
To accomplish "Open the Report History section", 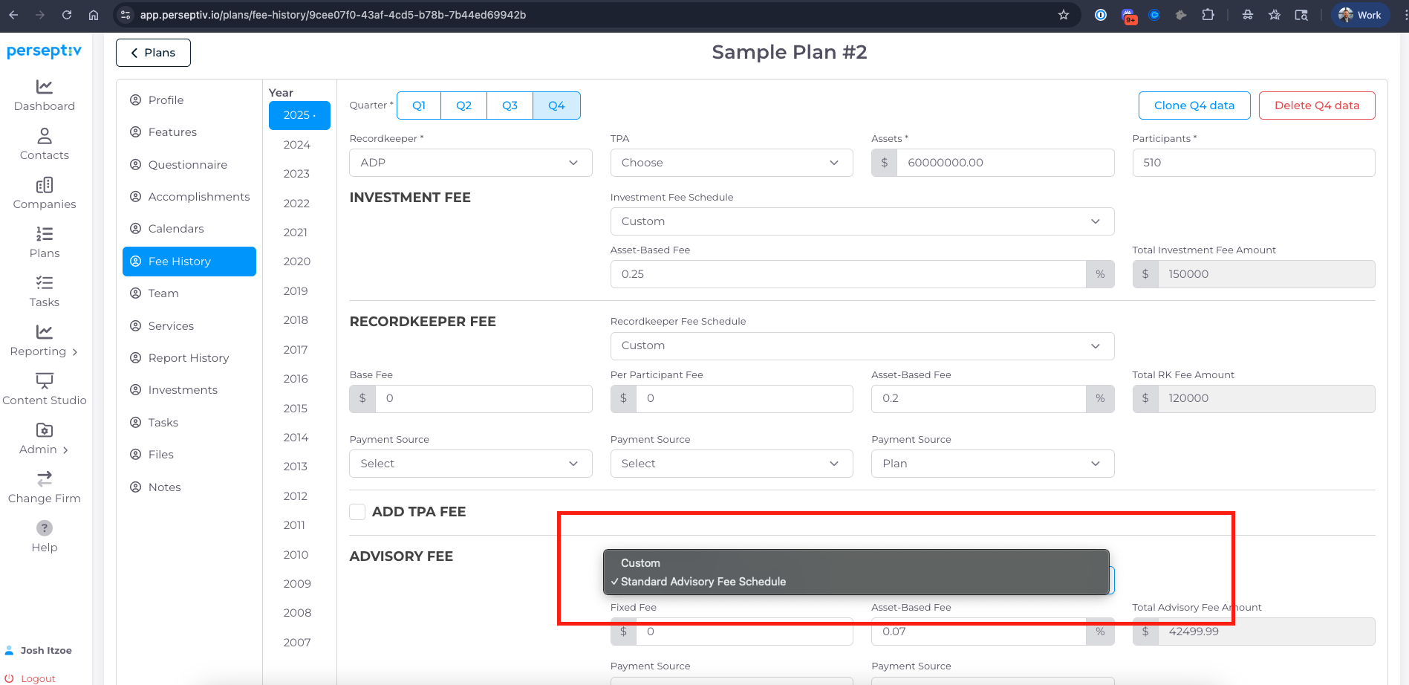I will [189, 358].
